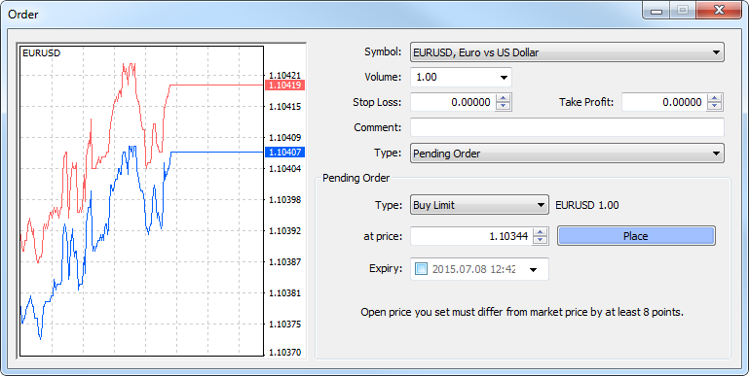Click the 1.10404 price axis label
Image resolution: width=749 pixels, height=376 pixels.
coord(284,169)
